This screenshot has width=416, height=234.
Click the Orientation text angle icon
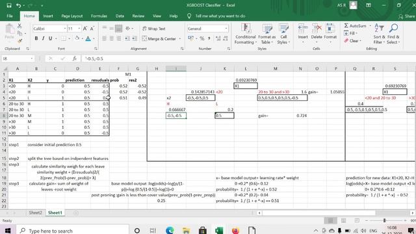128,29
